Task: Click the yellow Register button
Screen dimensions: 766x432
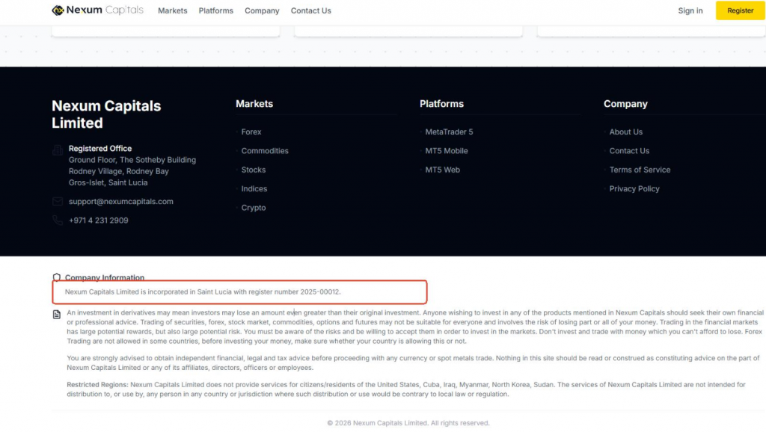Action: (740, 10)
